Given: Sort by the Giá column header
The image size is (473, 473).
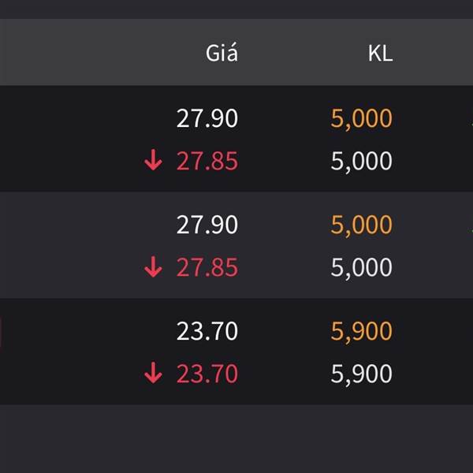Looking at the screenshot, I should (x=222, y=54).
